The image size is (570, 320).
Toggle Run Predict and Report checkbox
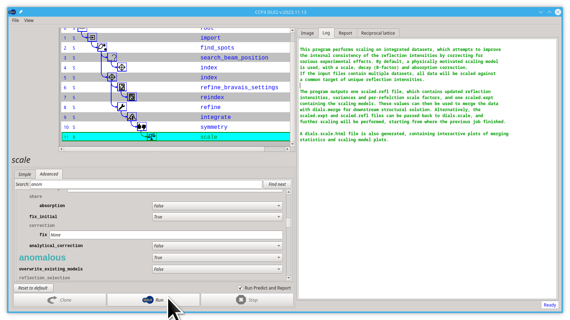[x=240, y=288]
